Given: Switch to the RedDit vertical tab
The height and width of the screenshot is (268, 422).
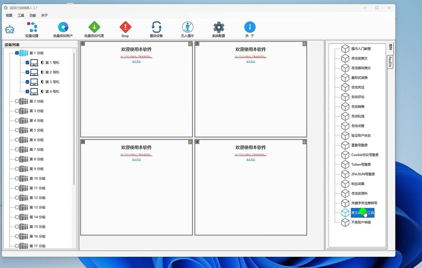Looking at the screenshot, I should click(390, 62).
